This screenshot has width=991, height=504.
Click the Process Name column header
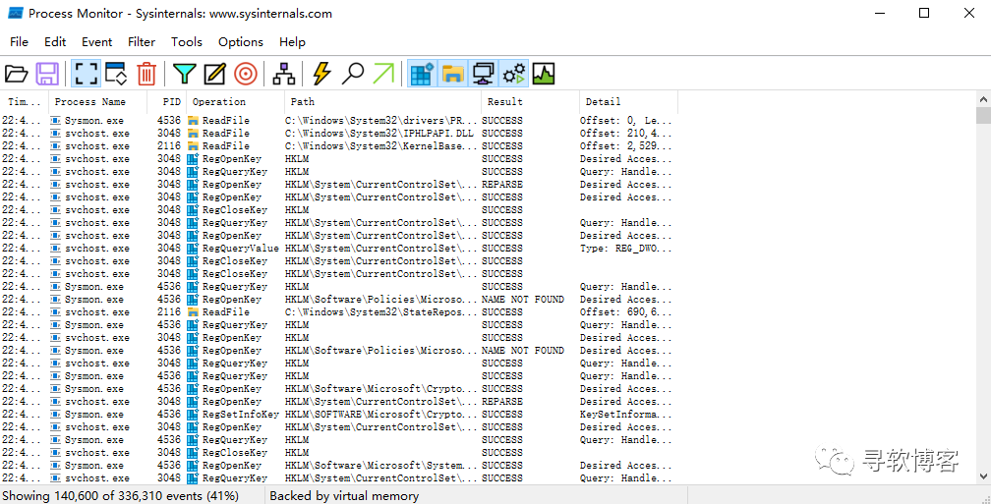click(98, 102)
